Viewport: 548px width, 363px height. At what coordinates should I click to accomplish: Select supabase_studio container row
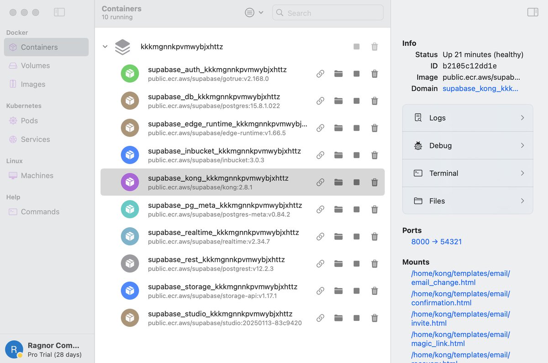click(242, 318)
